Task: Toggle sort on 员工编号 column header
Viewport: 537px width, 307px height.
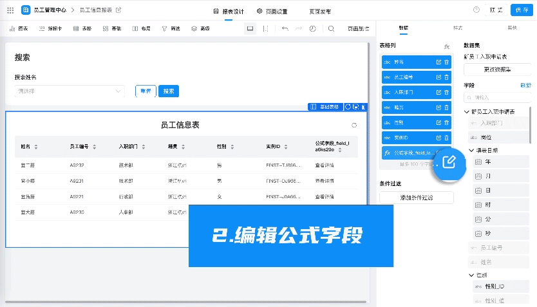Action: pos(95,147)
